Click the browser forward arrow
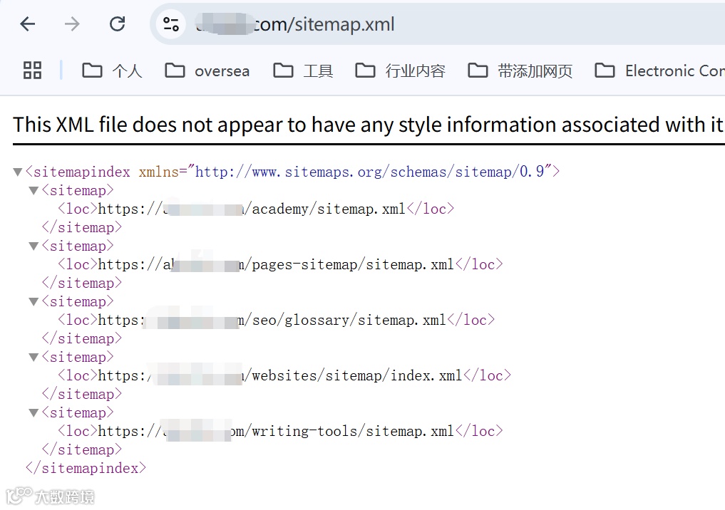Image resolution: width=725 pixels, height=510 pixels. pos(72,24)
